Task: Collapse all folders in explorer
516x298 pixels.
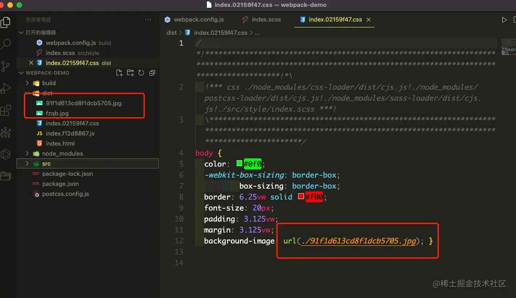Action: [x=152, y=73]
